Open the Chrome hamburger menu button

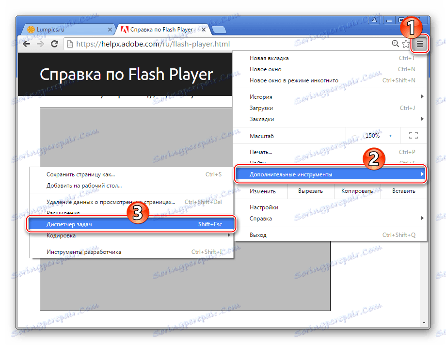(420, 44)
